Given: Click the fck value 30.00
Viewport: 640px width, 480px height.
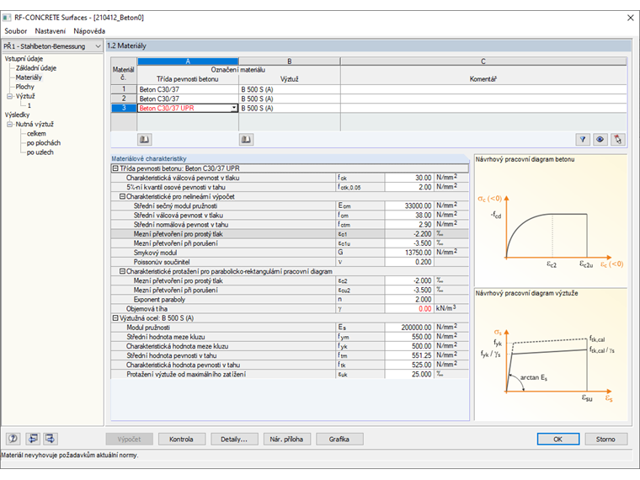Looking at the screenshot, I should pyautogui.click(x=408, y=178).
